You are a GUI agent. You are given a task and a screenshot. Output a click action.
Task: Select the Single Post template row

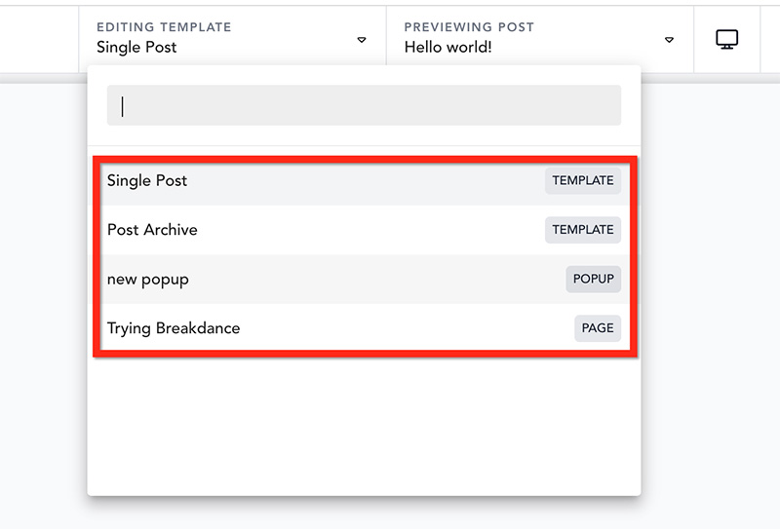365,180
